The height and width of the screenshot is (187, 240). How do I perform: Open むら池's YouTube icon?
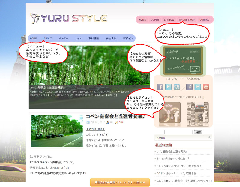pyautogui.click(x=206, y=87)
